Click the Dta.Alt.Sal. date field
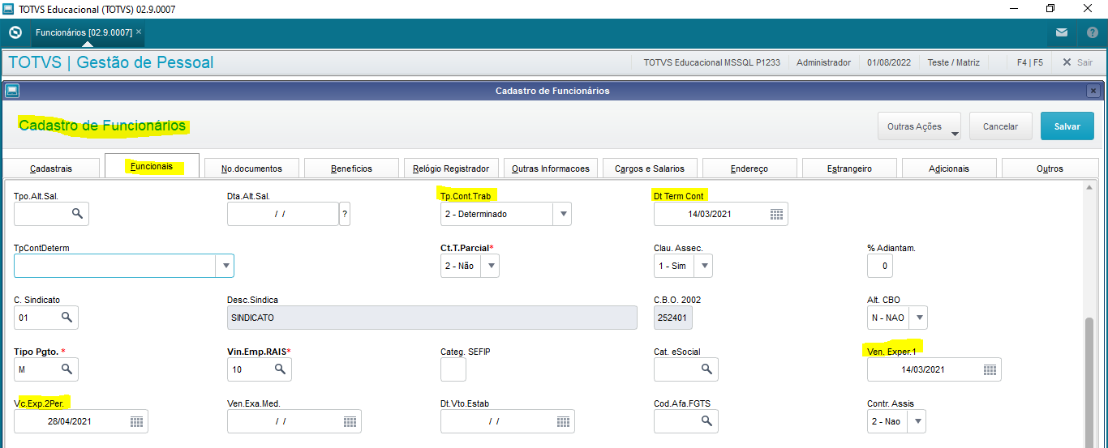The height and width of the screenshot is (448, 1108). tap(282, 214)
